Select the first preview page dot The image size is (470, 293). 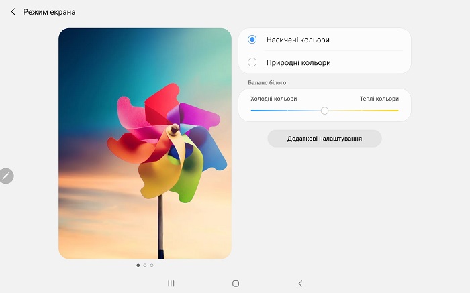[138, 265]
